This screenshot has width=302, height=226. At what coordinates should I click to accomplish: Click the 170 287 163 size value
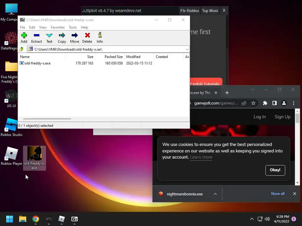click(84, 63)
